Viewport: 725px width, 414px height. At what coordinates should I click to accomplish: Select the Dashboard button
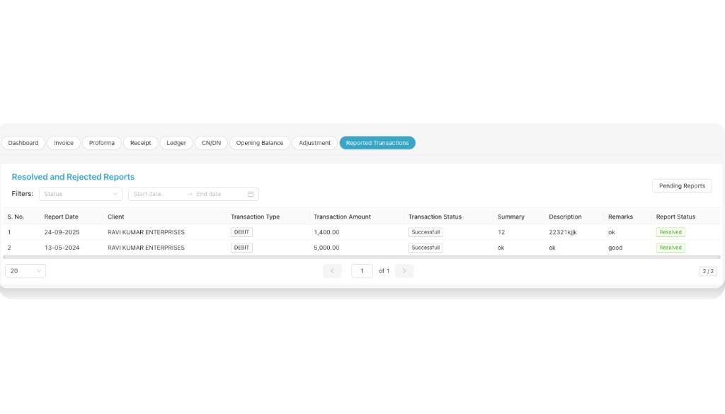click(x=23, y=142)
